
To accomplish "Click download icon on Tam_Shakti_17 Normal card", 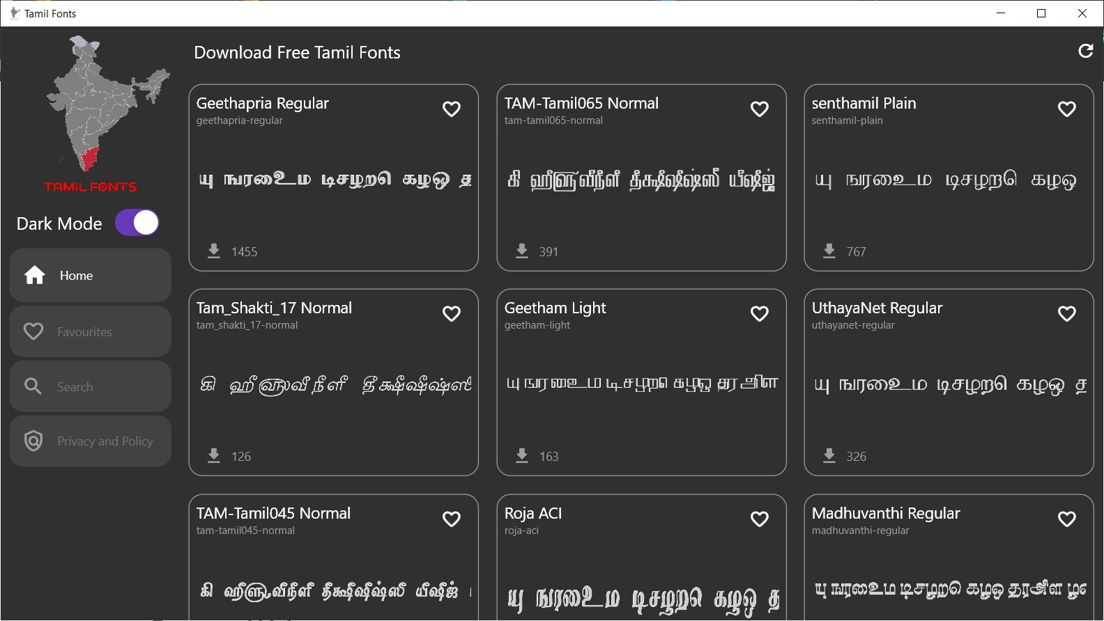I will click(214, 455).
